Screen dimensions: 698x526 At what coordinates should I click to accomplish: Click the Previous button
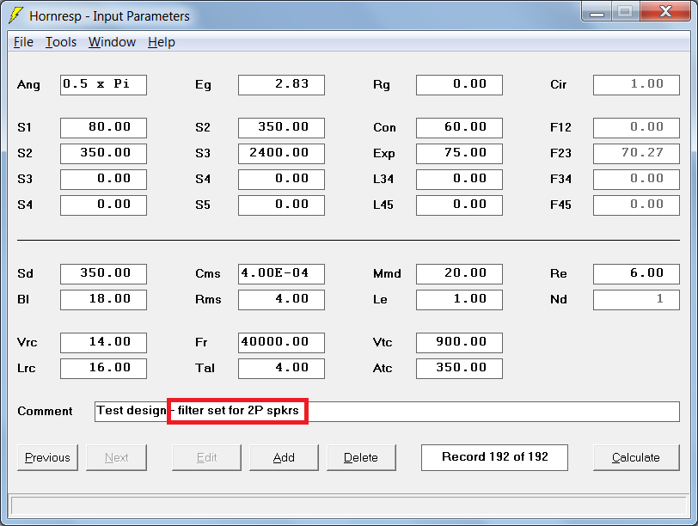pyautogui.click(x=47, y=457)
